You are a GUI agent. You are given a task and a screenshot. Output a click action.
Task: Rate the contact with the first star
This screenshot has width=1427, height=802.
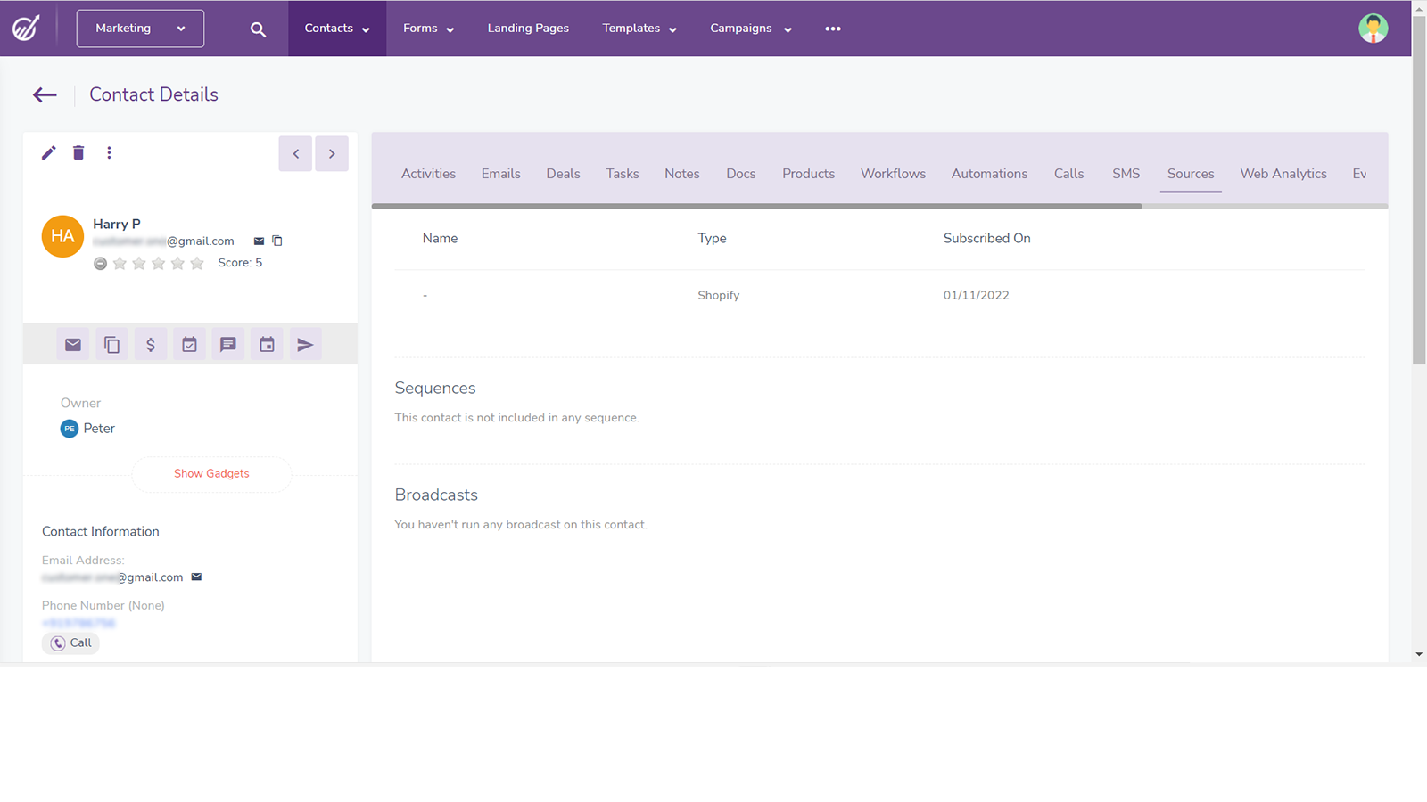[x=120, y=264]
